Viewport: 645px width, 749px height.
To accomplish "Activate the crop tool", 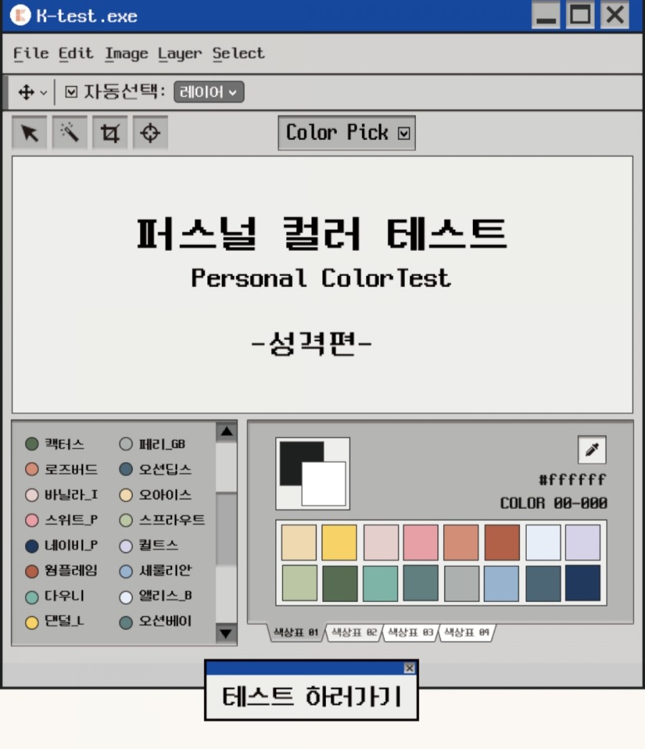I will (110, 132).
